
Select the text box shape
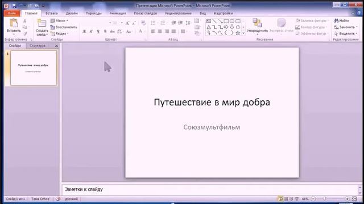pyautogui.click(x=209, y=22)
